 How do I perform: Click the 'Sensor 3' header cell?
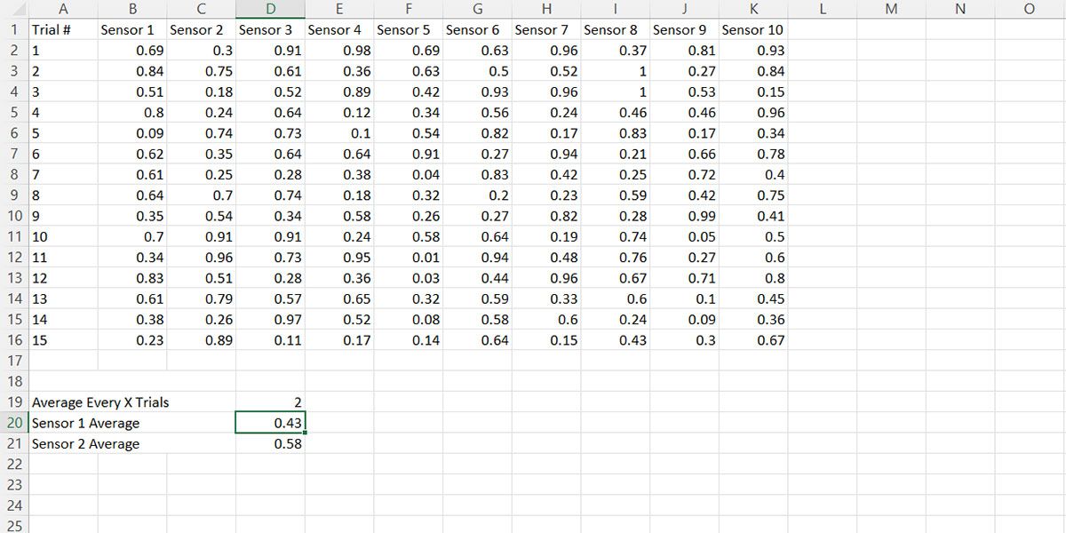[x=270, y=29]
